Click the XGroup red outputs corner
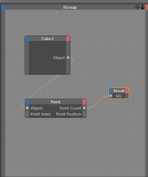The image size is (148, 177). click(x=147, y=7)
